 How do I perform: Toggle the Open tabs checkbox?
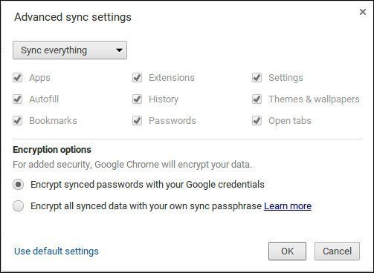(x=257, y=121)
